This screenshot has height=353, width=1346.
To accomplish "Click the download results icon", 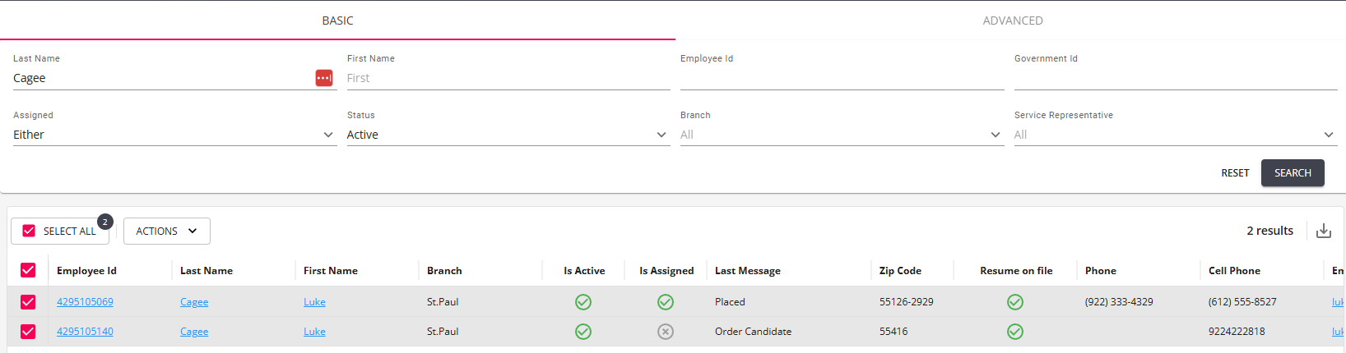I will click(x=1324, y=231).
